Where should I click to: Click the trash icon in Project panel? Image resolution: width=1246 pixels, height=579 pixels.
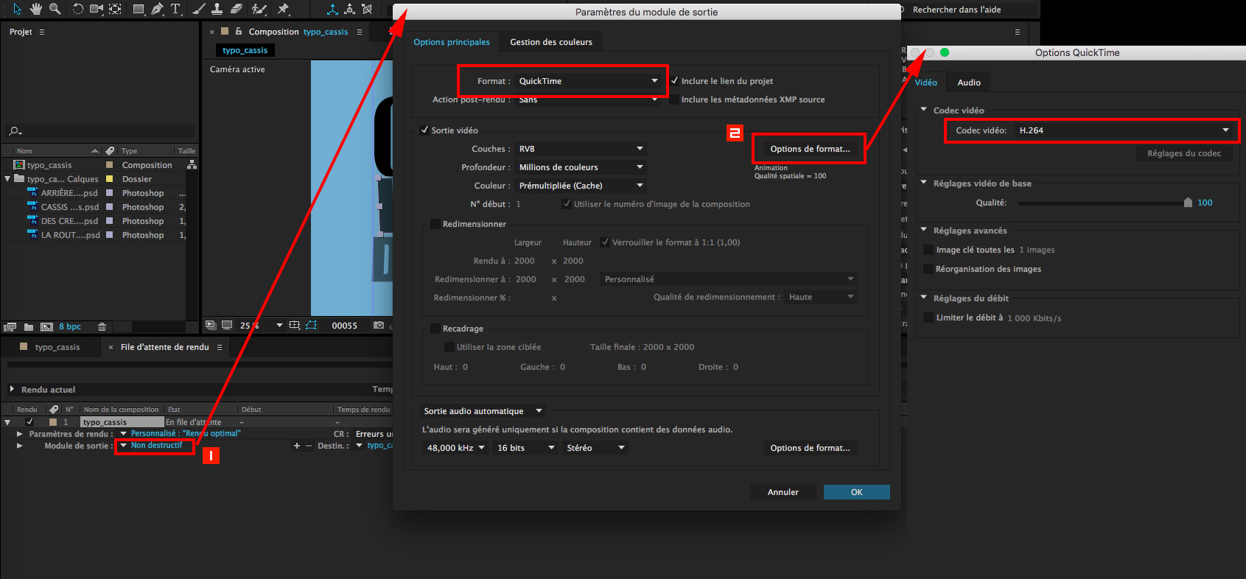(102, 326)
